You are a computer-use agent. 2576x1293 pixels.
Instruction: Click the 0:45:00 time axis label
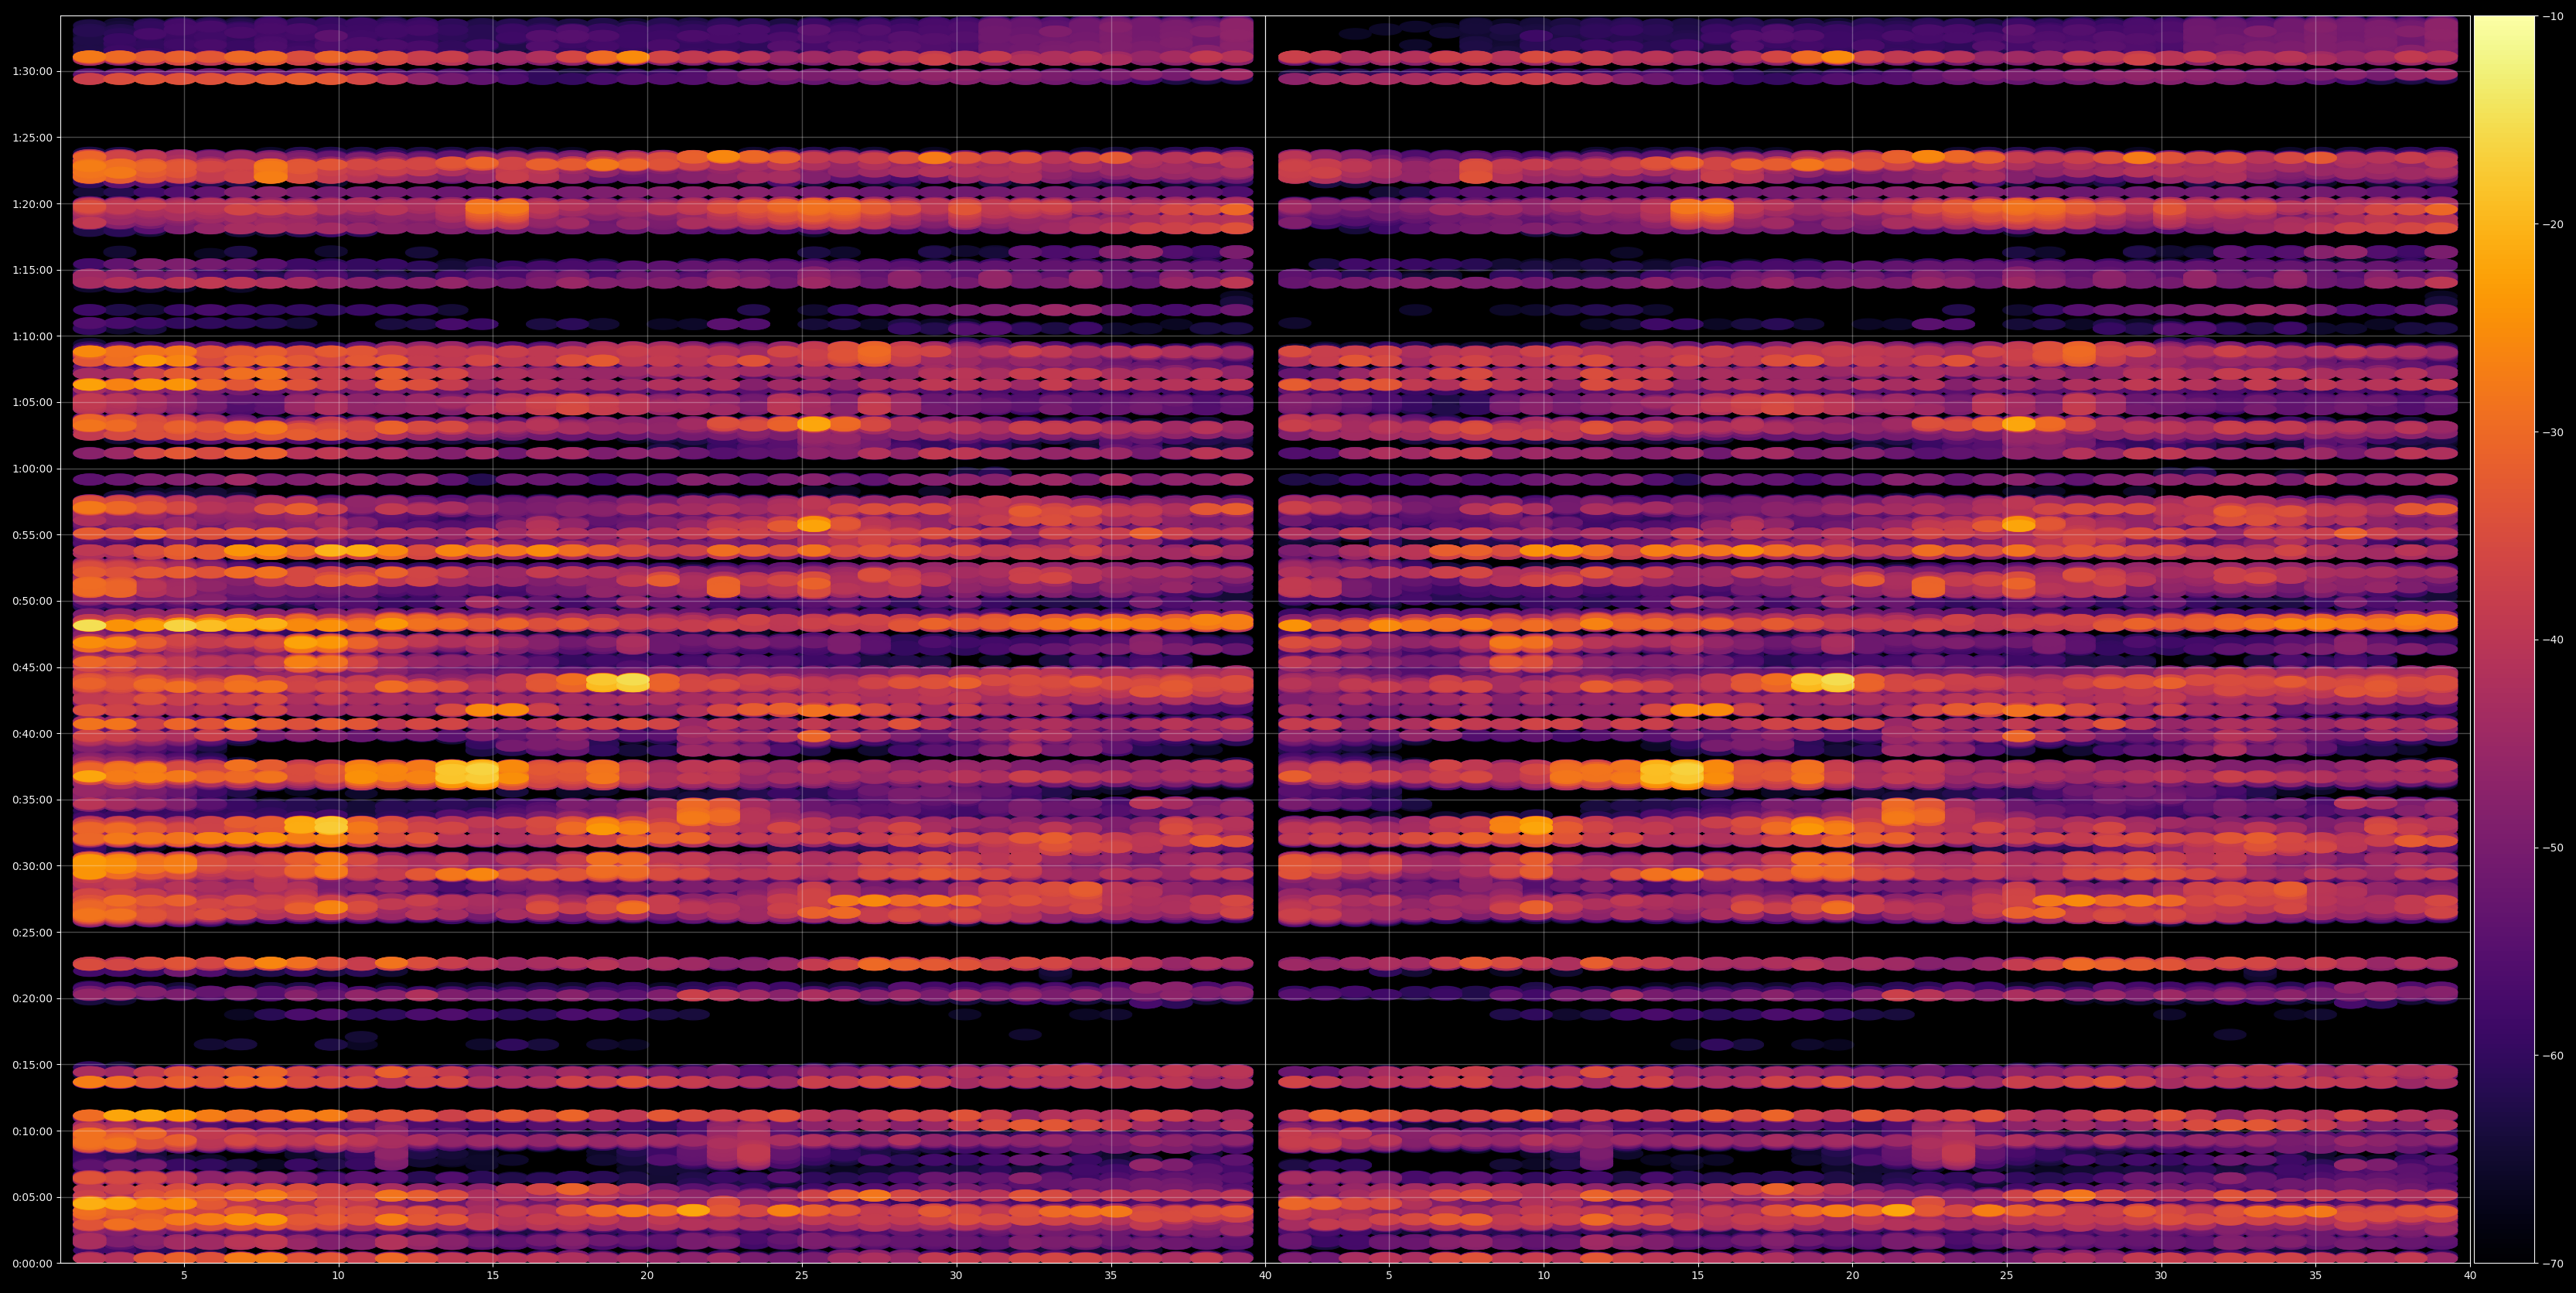32,667
